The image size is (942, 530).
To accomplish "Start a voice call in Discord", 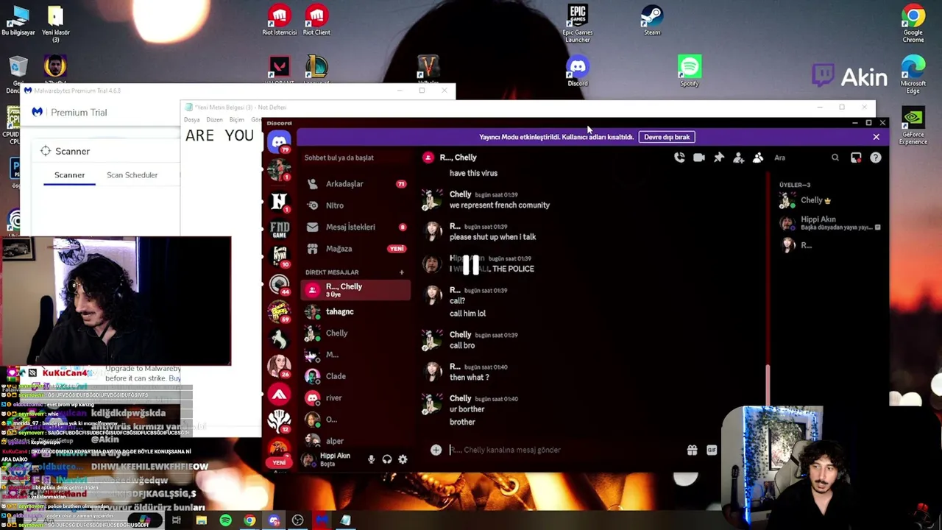I will pos(679,158).
